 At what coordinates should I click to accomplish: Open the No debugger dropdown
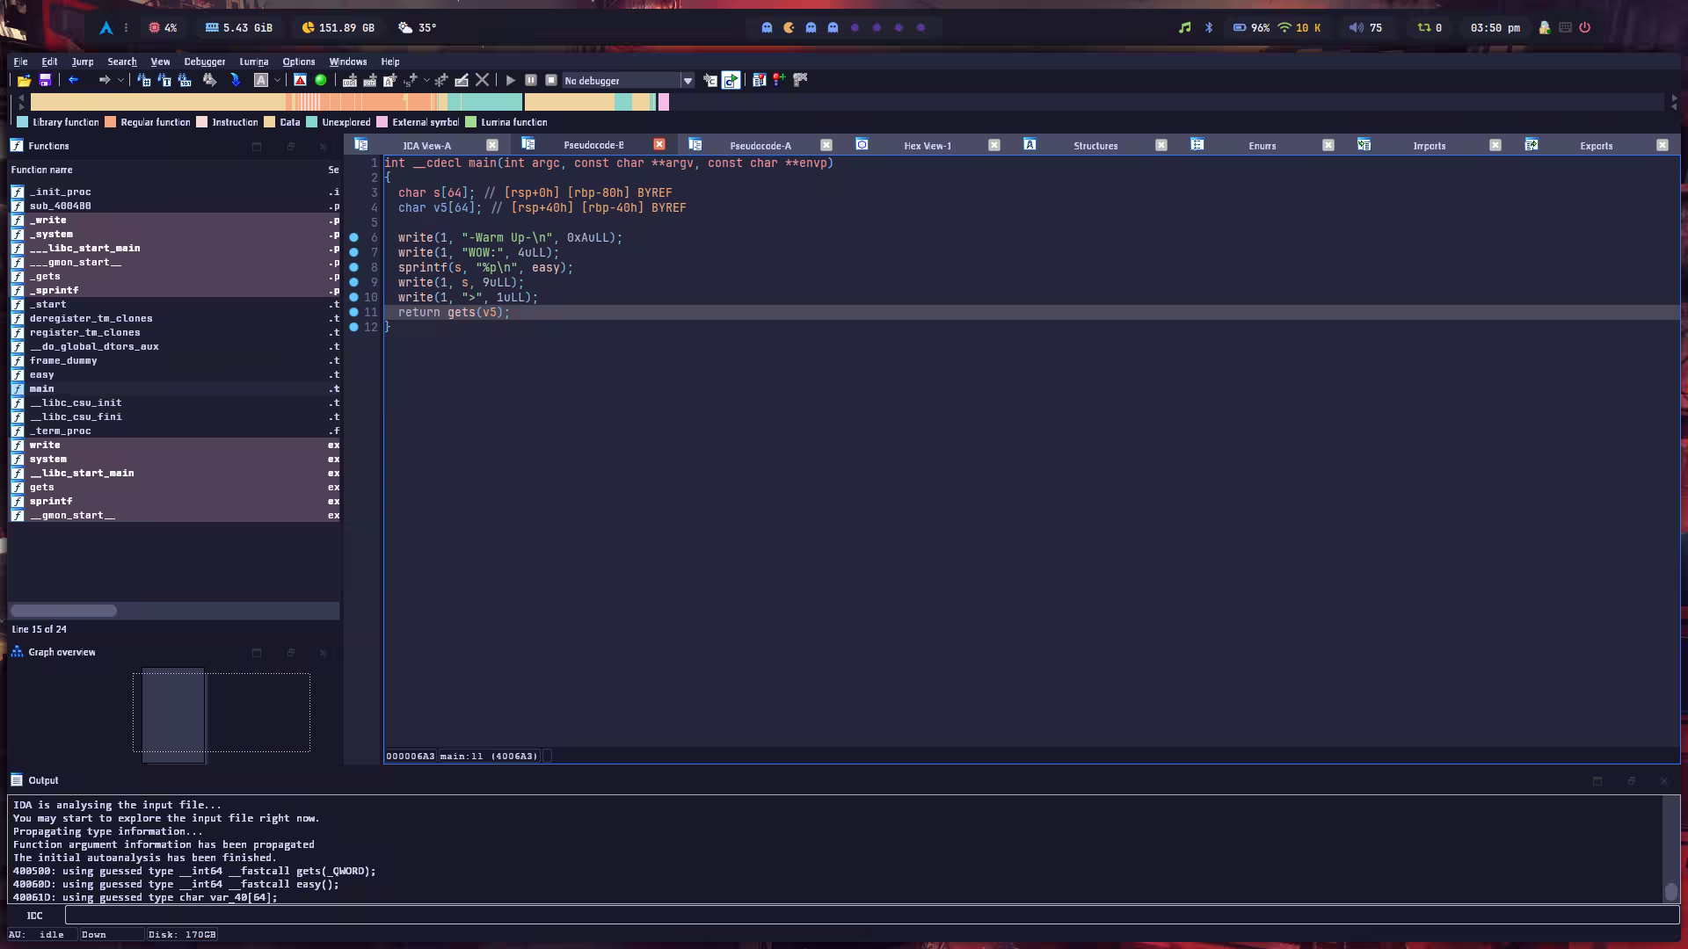point(688,81)
